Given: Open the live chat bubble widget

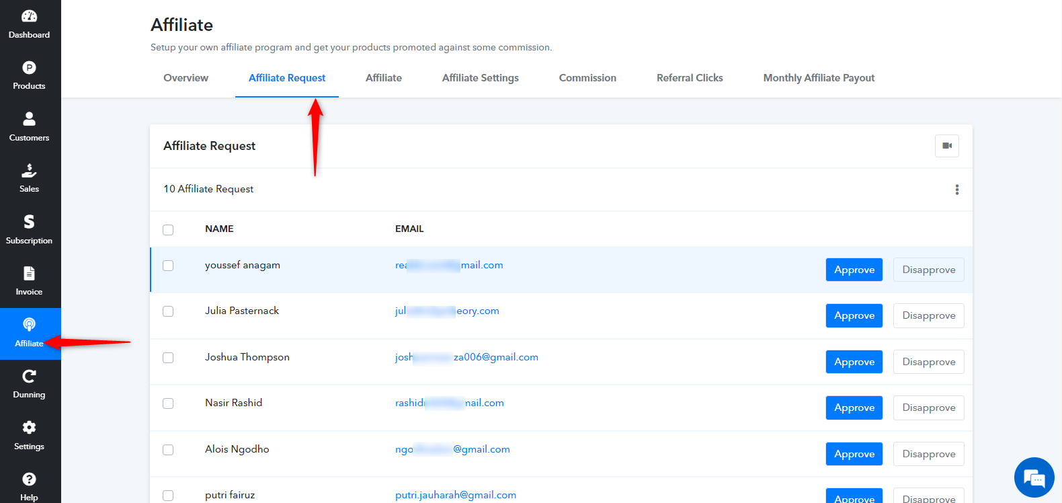Looking at the screenshot, I should click(1034, 477).
